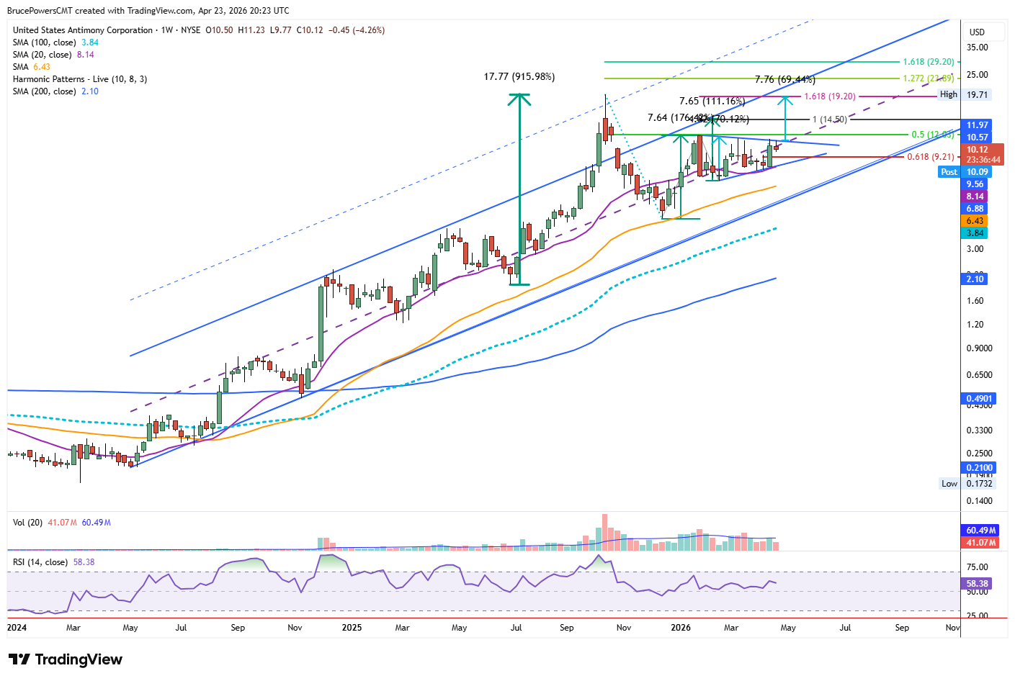Viewport: 1015px width, 681px height.
Task: Click the blue 2.10 SMA (200) price tag
Action: (975, 279)
